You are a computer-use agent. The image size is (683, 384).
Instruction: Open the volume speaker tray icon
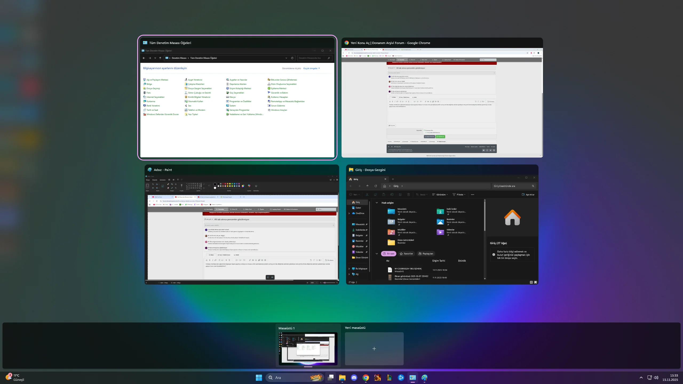(x=656, y=378)
